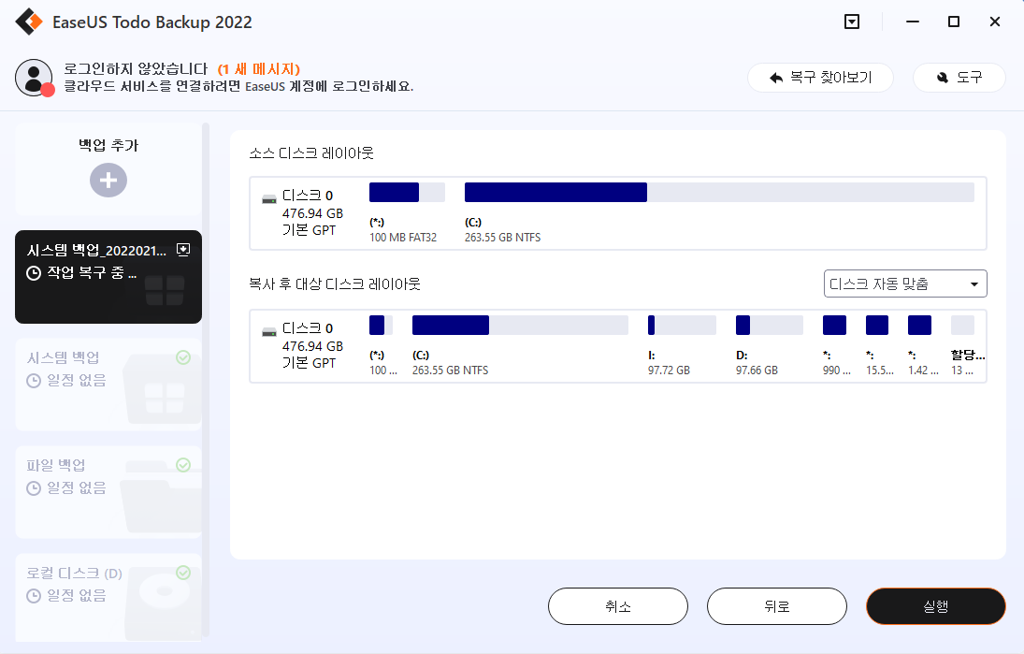Click the 복구 찾아보기 button

(820, 78)
